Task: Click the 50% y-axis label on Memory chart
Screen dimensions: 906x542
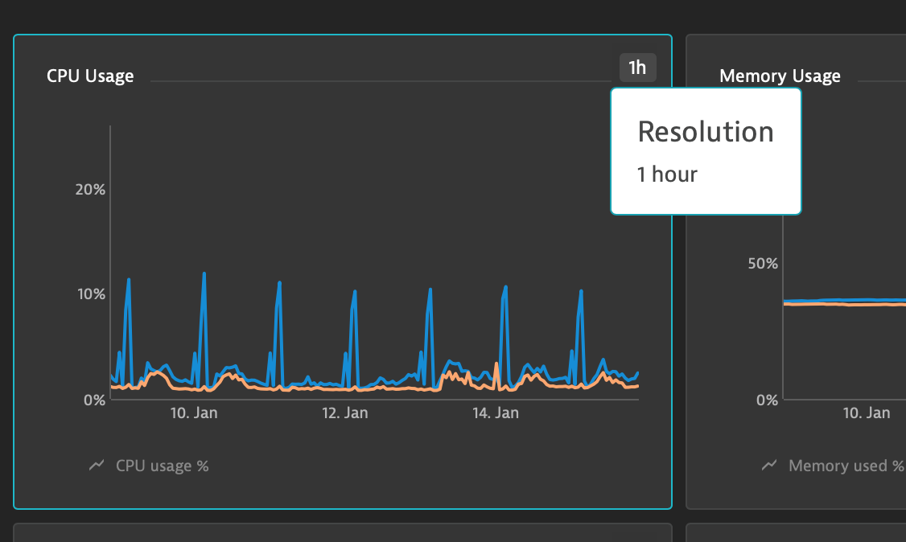Action: click(763, 264)
